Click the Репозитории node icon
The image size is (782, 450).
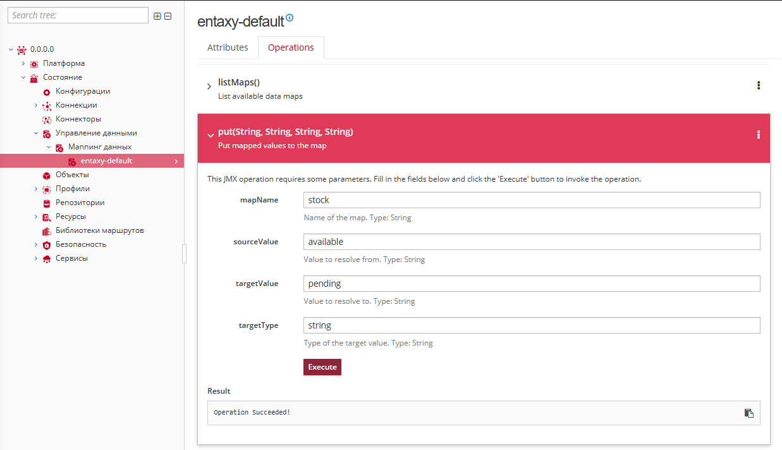pyautogui.click(x=46, y=202)
